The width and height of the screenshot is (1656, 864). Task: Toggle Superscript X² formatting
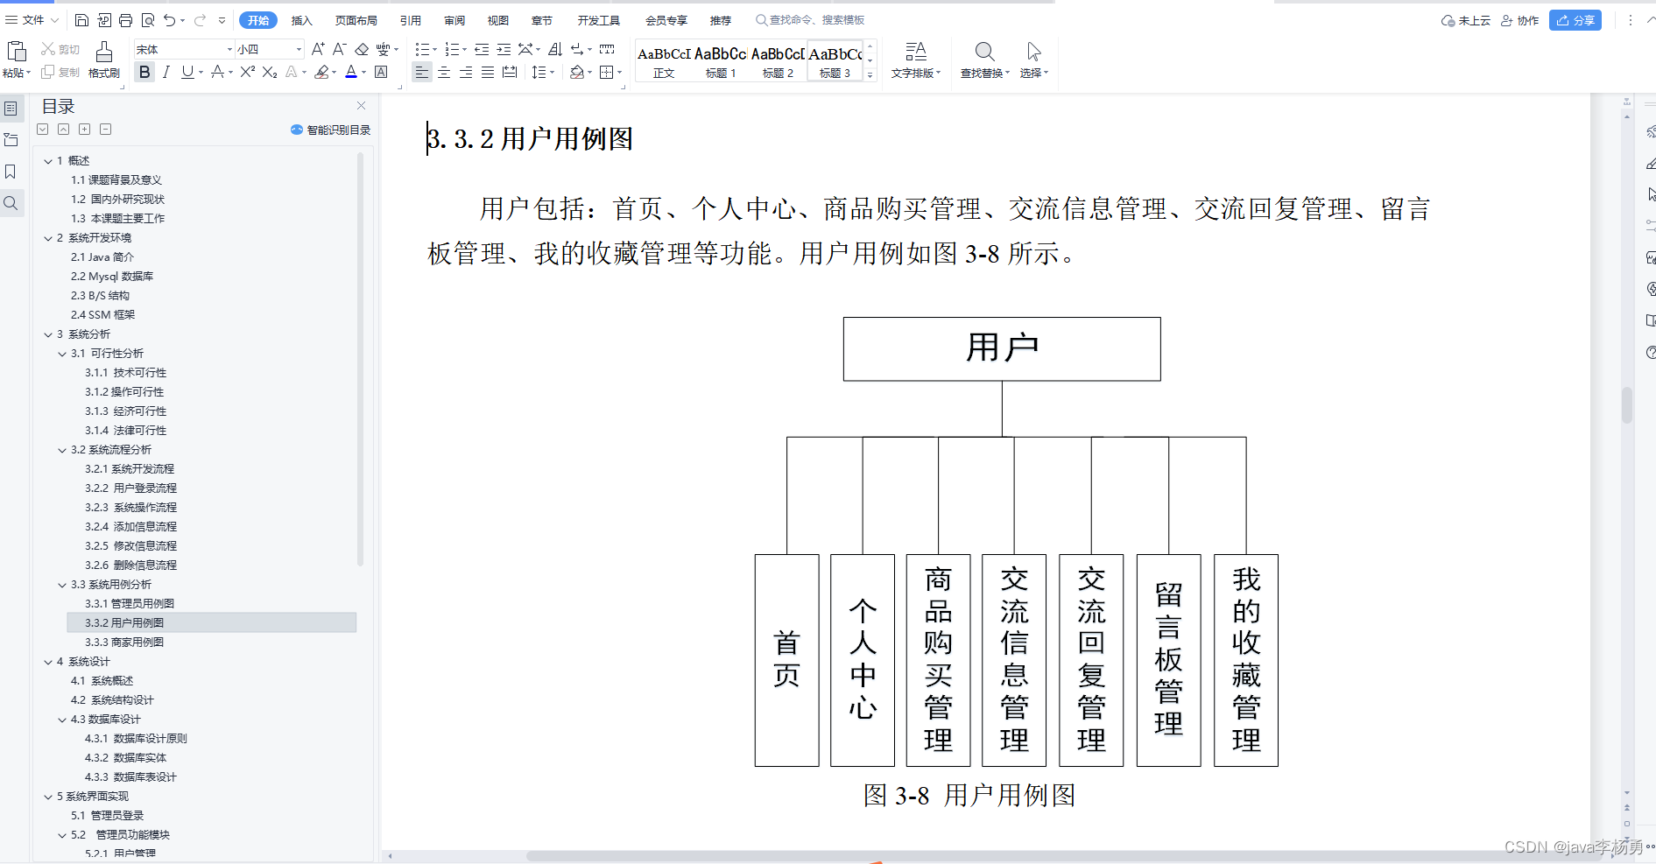[248, 72]
